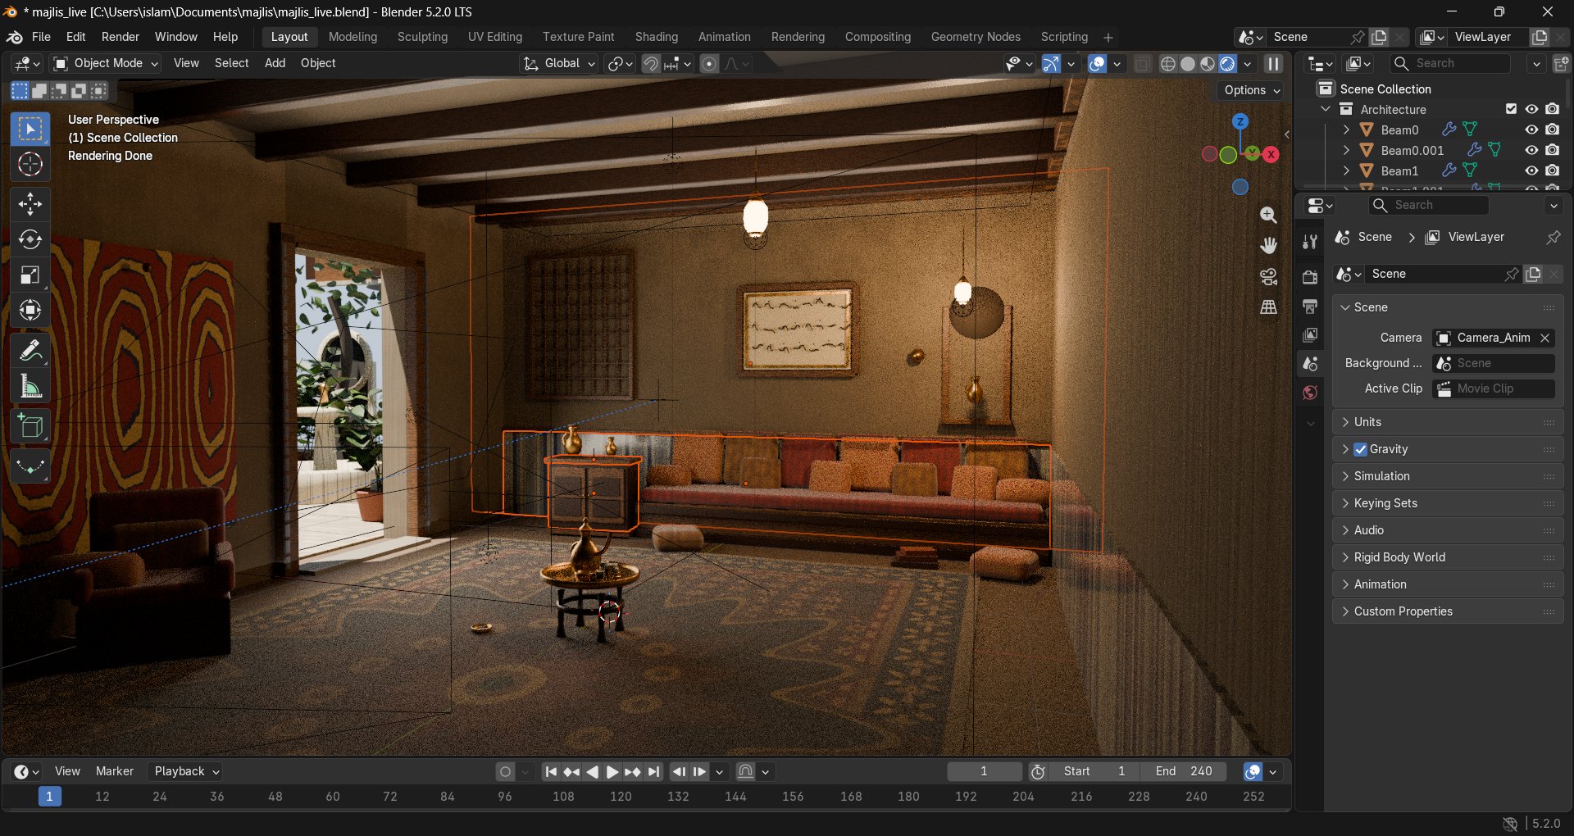Create a new scene copy button
1574x836 pixels.
[x=1379, y=37]
